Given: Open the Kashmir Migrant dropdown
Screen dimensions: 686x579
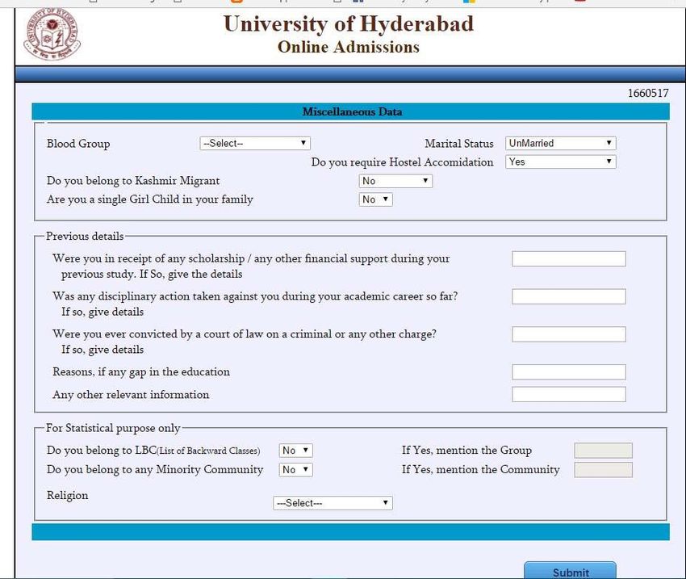Looking at the screenshot, I should pyautogui.click(x=395, y=181).
